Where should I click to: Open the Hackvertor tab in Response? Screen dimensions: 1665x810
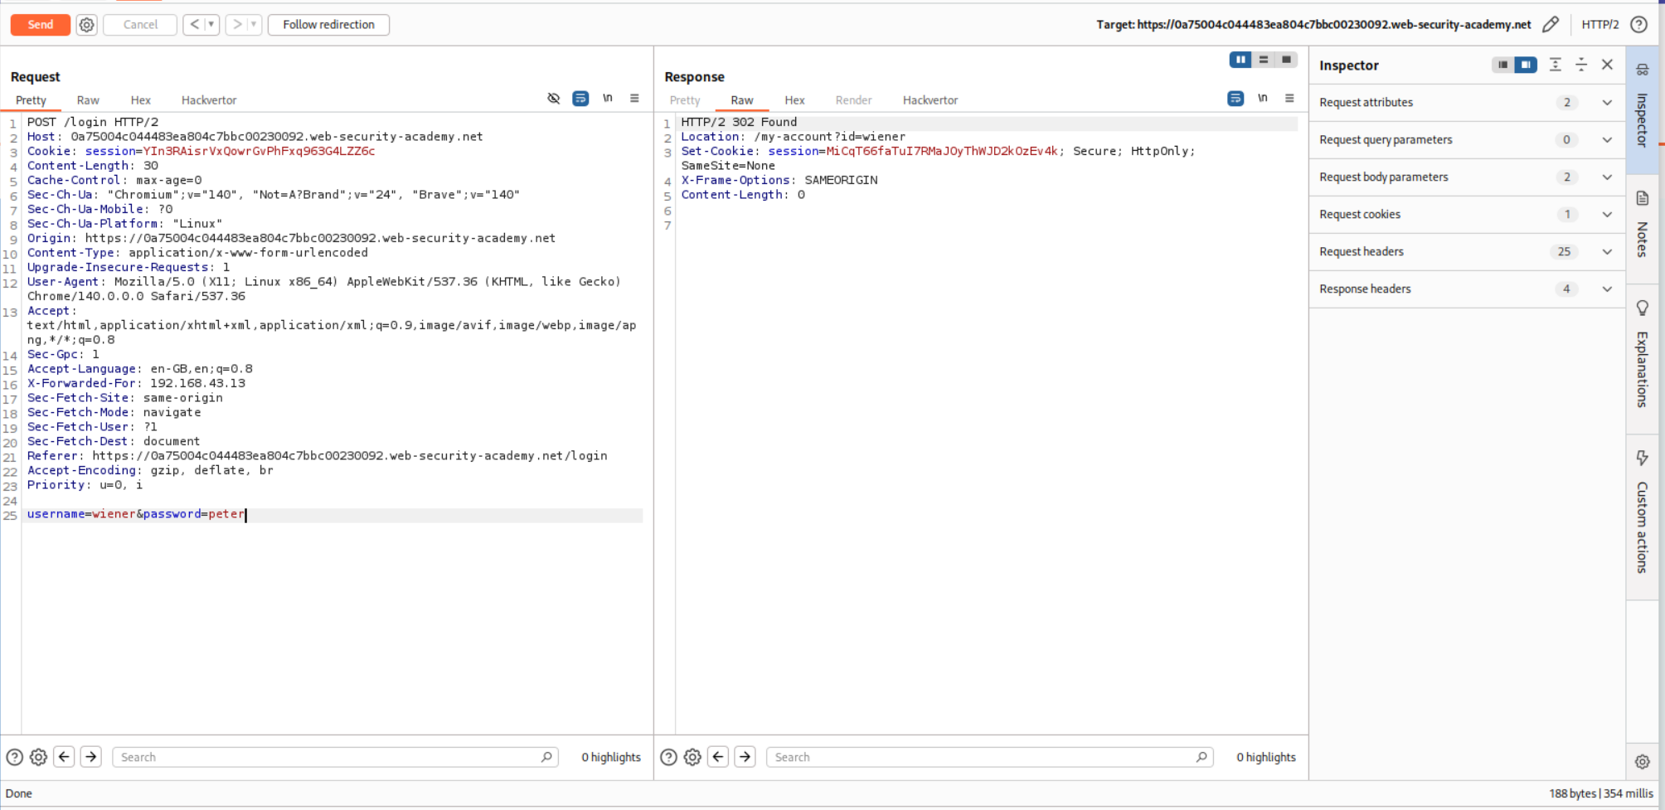930,100
